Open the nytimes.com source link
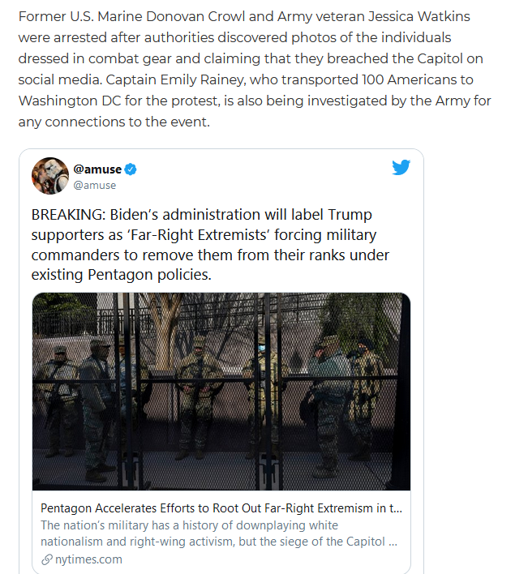The width and height of the screenshot is (528, 574). coord(88,559)
